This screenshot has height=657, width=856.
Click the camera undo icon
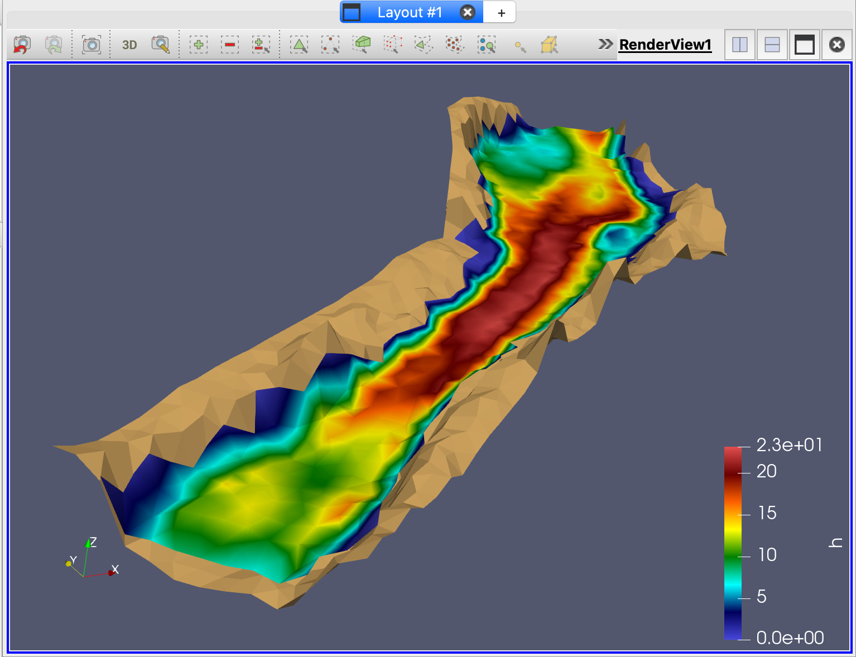[x=22, y=45]
